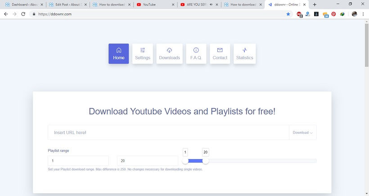369x196 pixels.
Task: Open the user profile avatar
Action: [354, 14]
